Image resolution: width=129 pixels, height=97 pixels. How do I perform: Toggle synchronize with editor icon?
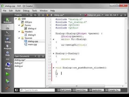coord(35,15)
